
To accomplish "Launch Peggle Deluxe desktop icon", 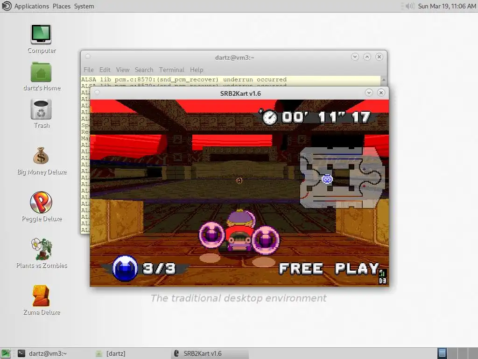I will click(41, 202).
